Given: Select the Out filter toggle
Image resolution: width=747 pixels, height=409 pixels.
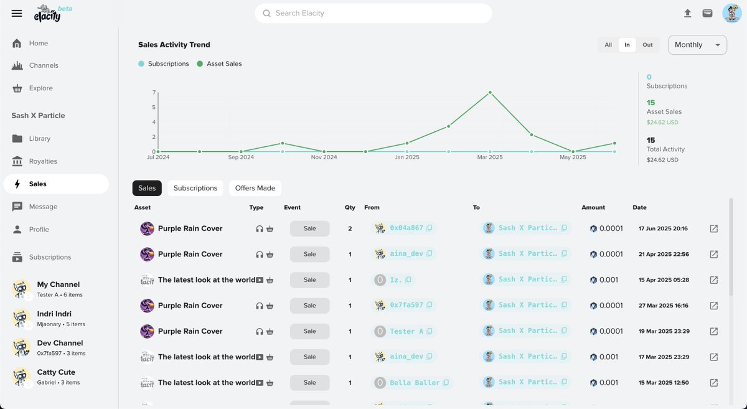Looking at the screenshot, I should (x=647, y=45).
